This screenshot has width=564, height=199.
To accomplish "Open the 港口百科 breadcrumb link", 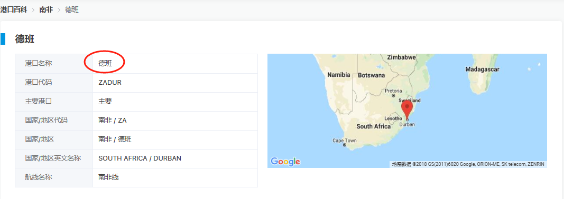I will [14, 9].
